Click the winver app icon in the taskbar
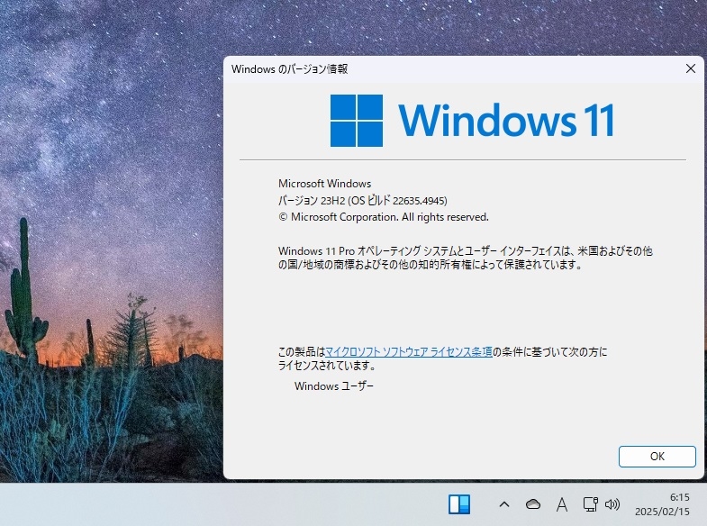The width and height of the screenshot is (707, 526). (x=459, y=503)
